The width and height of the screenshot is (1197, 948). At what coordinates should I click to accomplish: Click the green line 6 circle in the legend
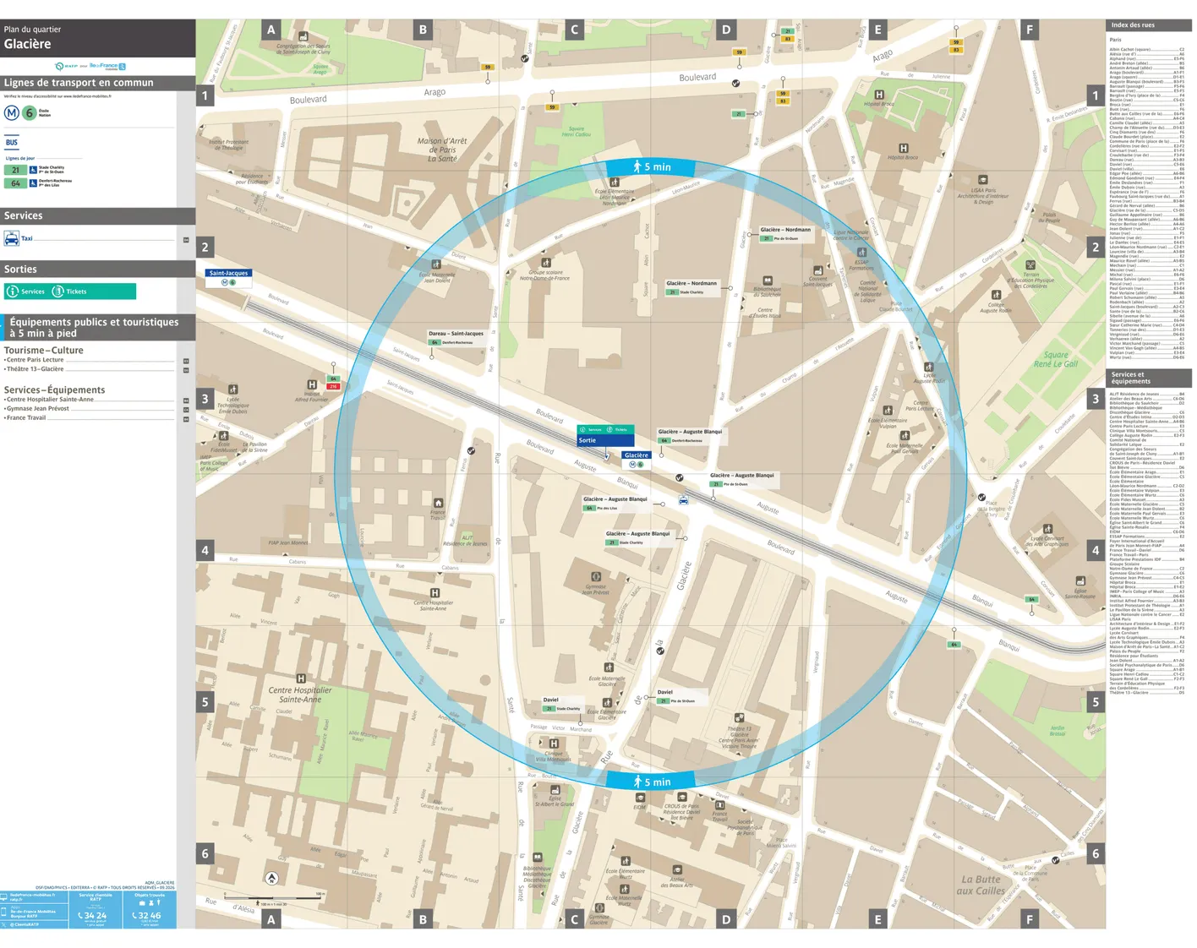(x=29, y=112)
